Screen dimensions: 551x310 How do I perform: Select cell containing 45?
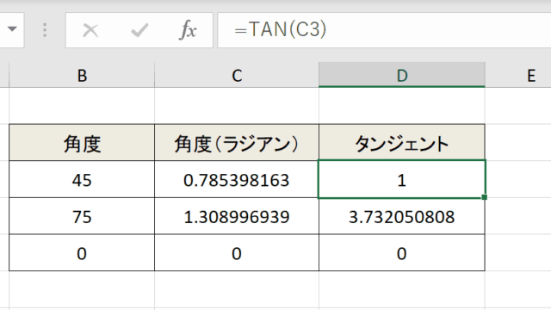pyautogui.click(x=82, y=179)
